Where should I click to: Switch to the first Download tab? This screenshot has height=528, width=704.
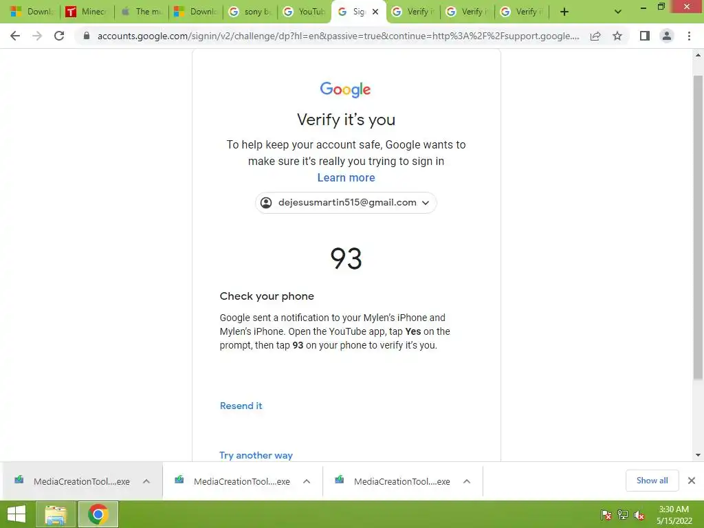(x=32, y=12)
